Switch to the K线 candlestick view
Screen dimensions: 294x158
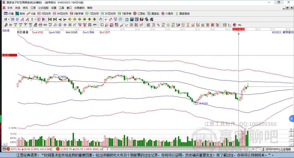[x=31, y=14]
